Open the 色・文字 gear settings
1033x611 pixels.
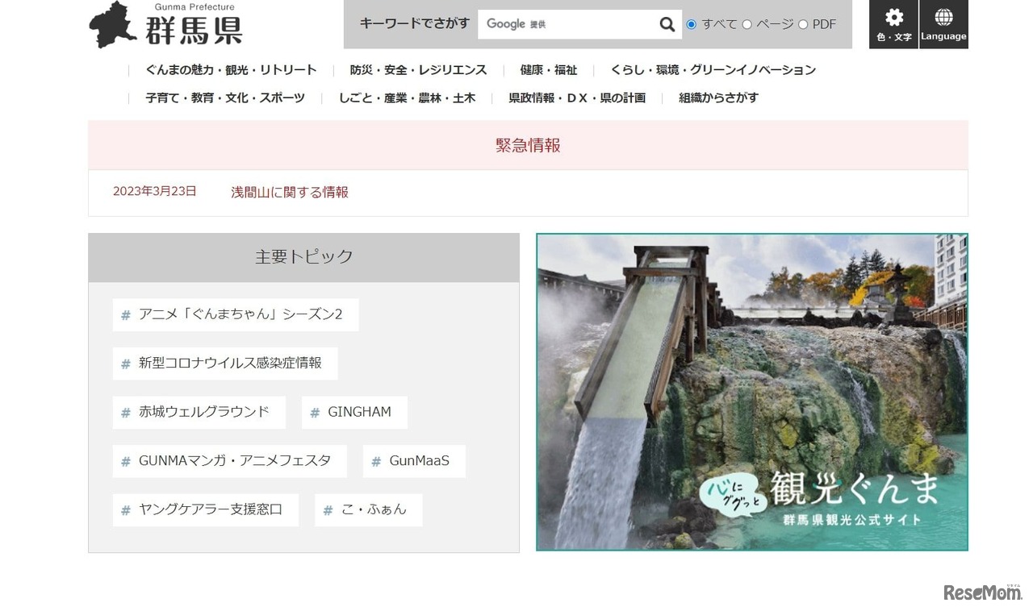(x=894, y=24)
